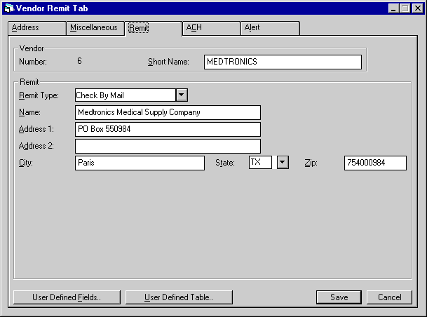The image size is (427, 317).
Task: Click the empty Address 2 field
Action: click(x=168, y=146)
